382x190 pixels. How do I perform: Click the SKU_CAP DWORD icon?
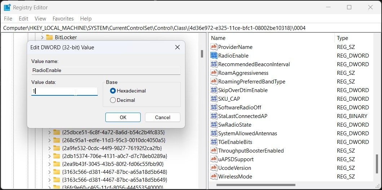tap(214, 99)
